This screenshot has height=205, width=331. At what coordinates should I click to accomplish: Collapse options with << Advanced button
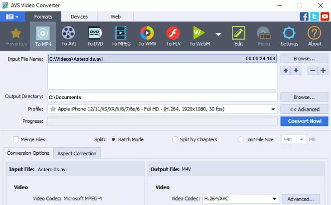point(304,109)
